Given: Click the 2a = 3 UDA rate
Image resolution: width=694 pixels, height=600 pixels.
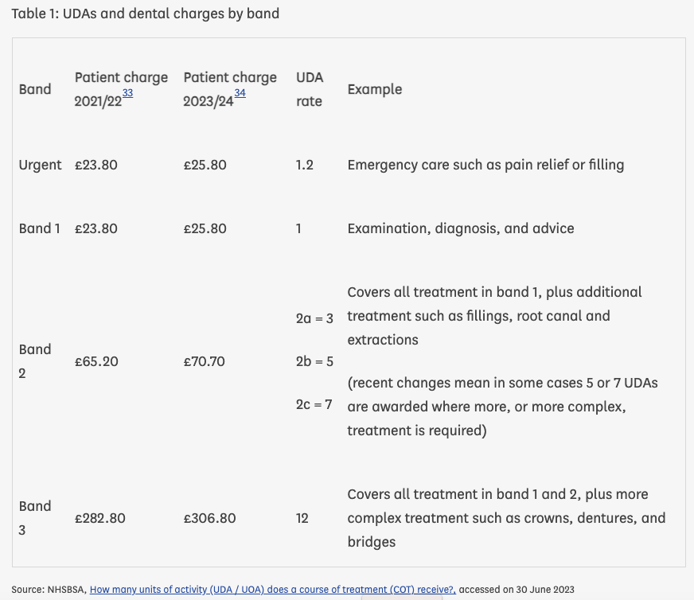Looking at the screenshot, I should 314,318.
